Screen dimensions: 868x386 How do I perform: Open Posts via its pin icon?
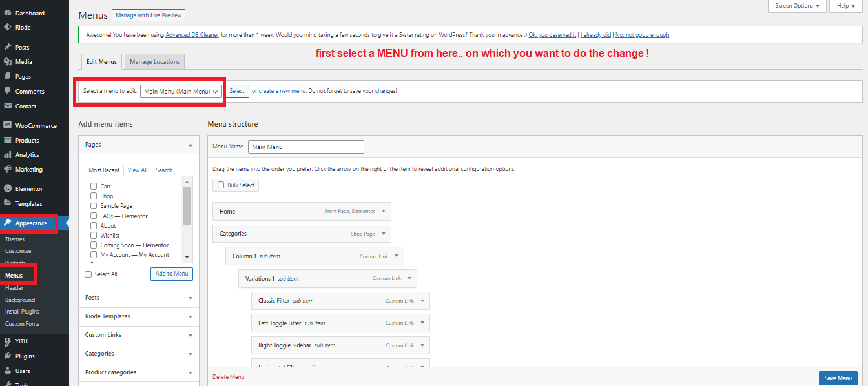coord(8,47)
